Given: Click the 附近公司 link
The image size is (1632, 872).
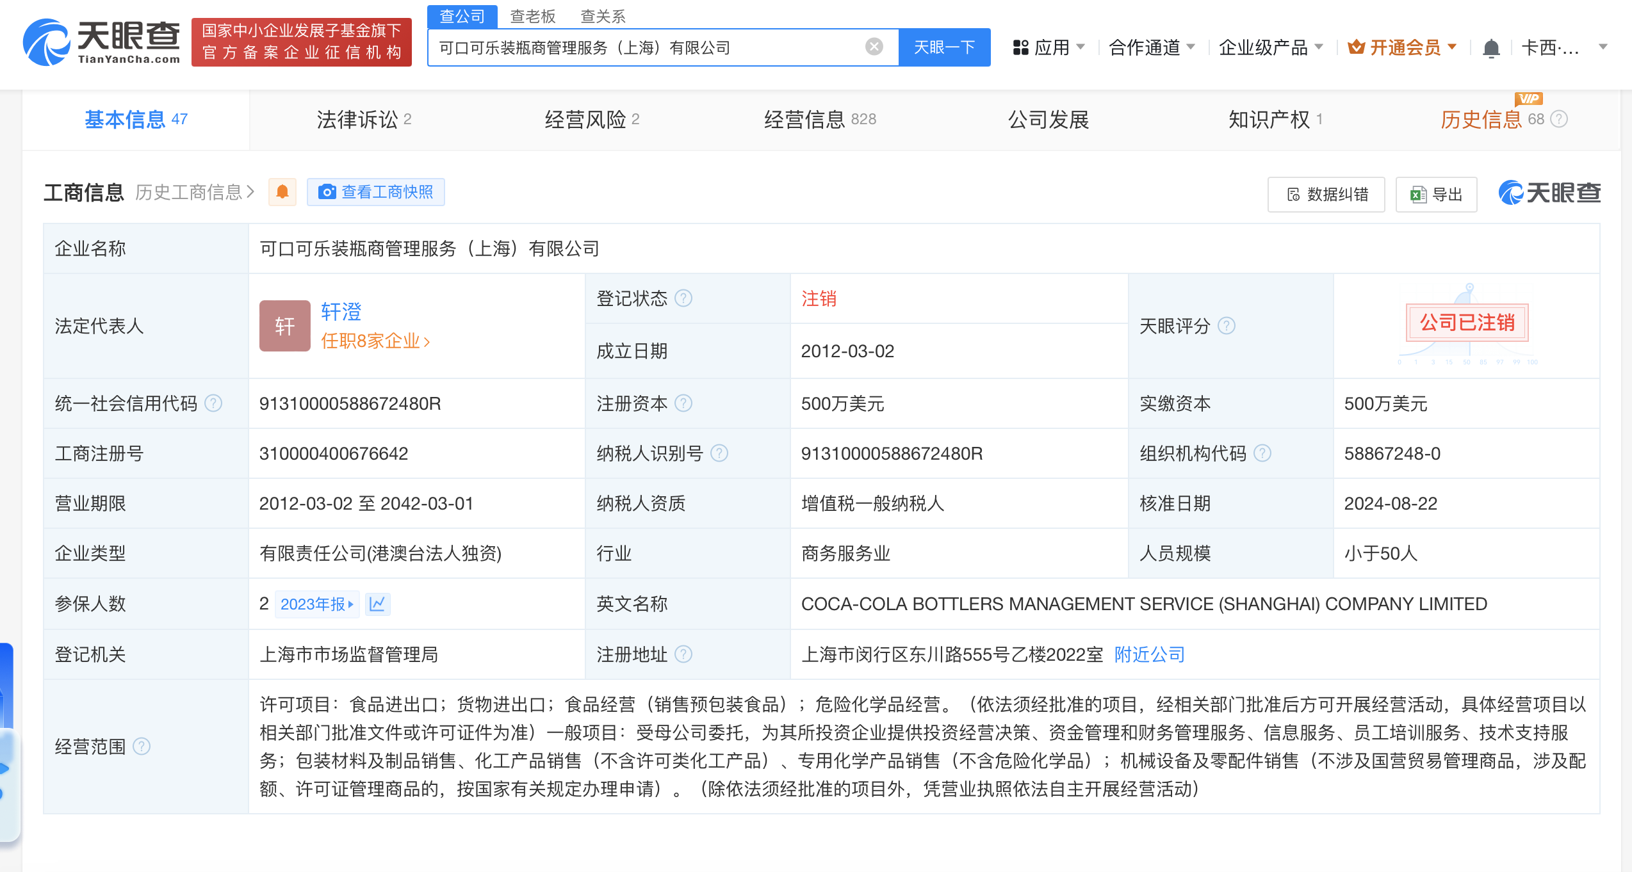Looking at the screenshot, I should 1149,654.
